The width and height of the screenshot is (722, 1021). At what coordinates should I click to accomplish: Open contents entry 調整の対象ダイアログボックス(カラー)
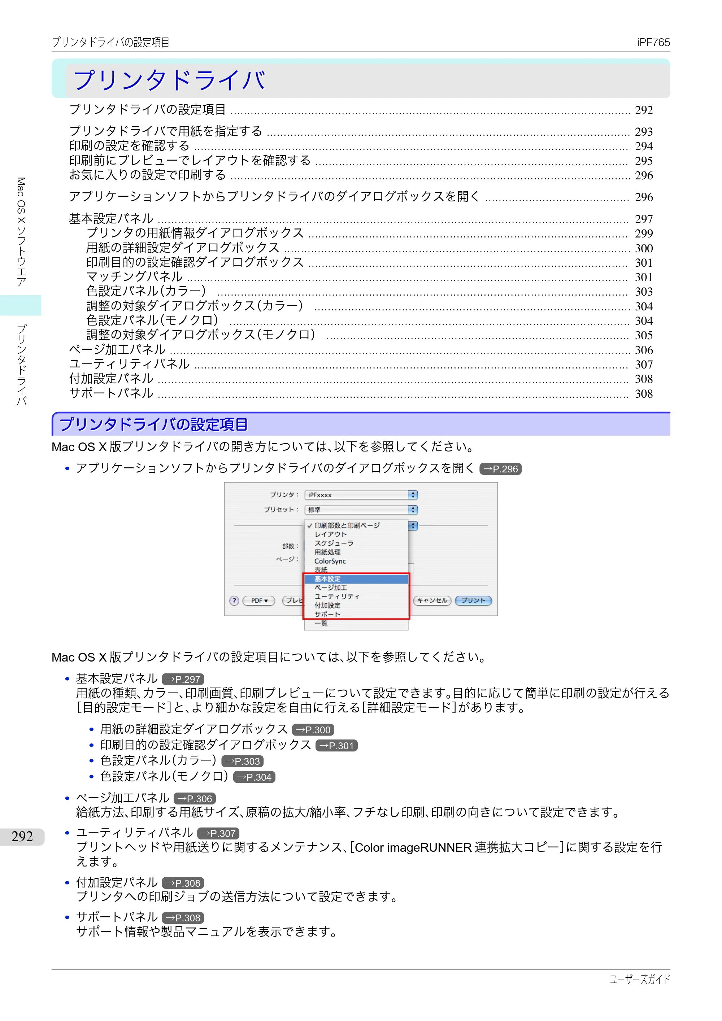pyautogui.click(x=369, y=306)
